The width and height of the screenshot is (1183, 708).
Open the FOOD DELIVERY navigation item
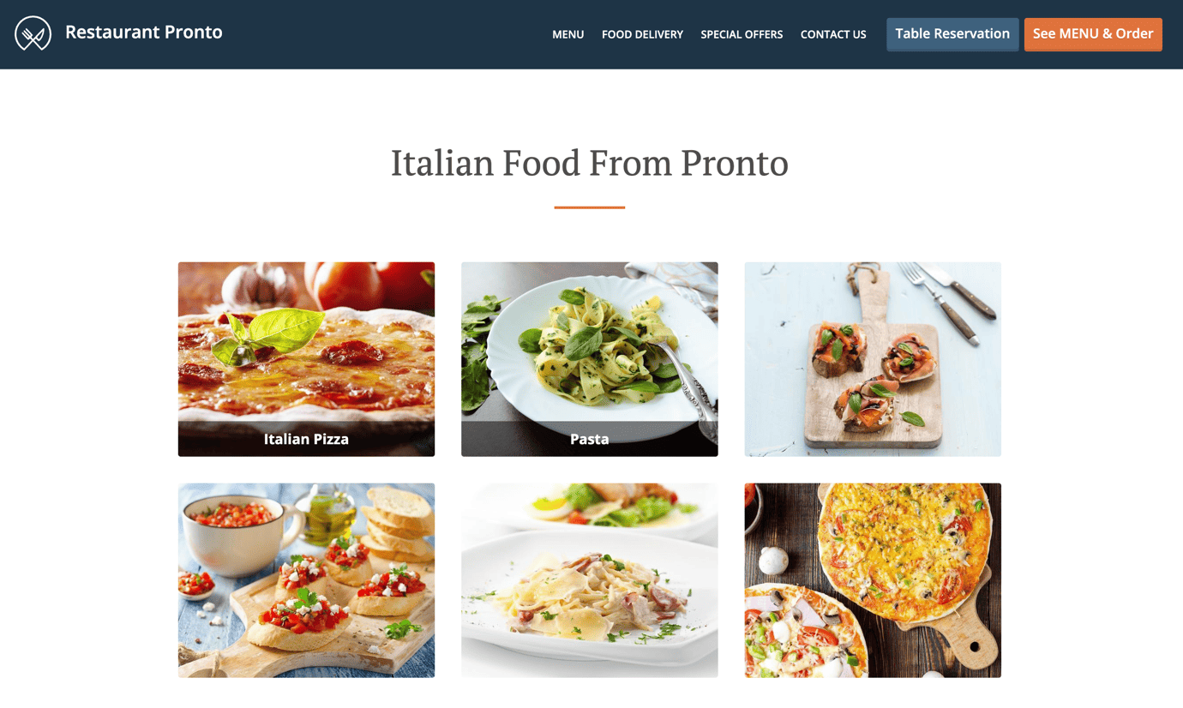pos(642,34)
